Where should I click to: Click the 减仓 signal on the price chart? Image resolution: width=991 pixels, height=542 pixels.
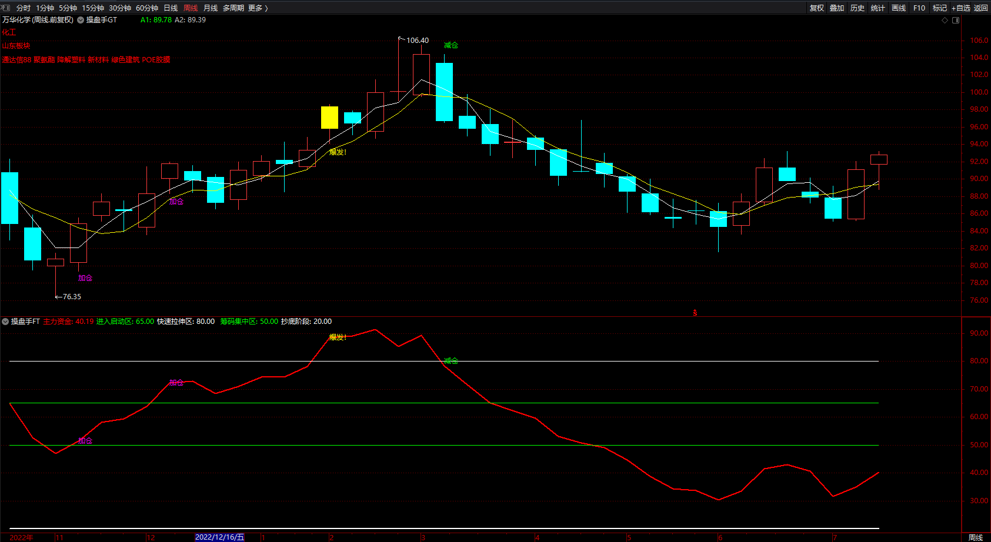pos(451,45)
